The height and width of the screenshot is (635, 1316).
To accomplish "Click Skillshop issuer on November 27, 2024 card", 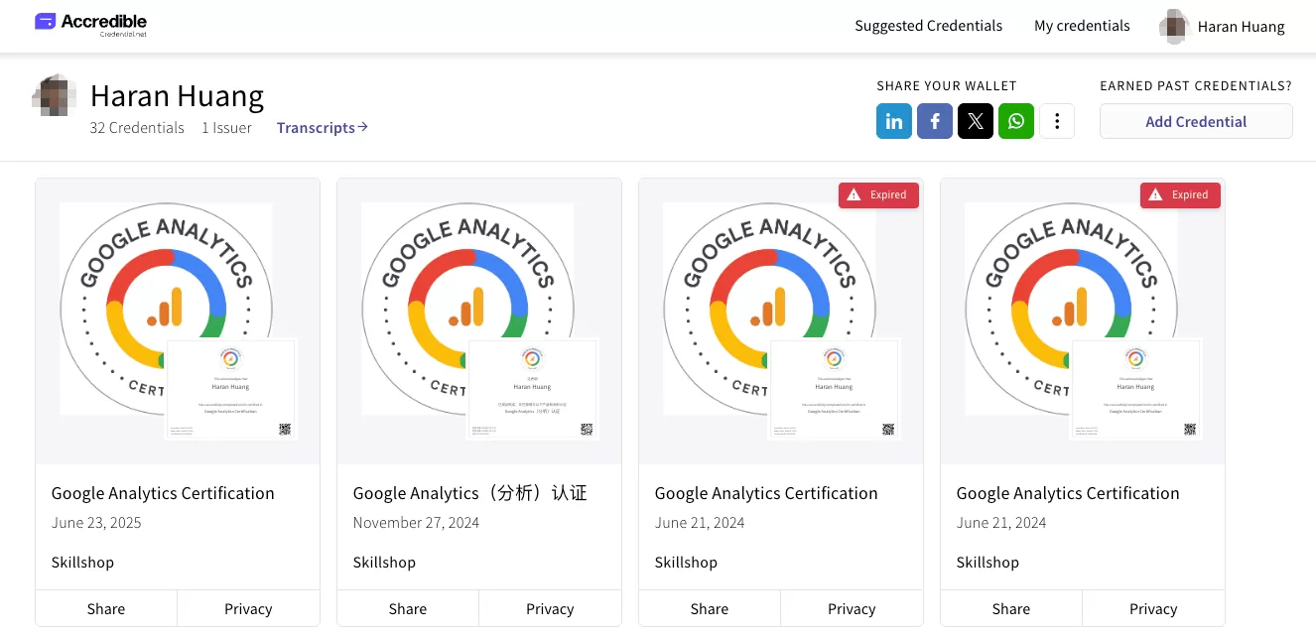I will coord(384,563).
